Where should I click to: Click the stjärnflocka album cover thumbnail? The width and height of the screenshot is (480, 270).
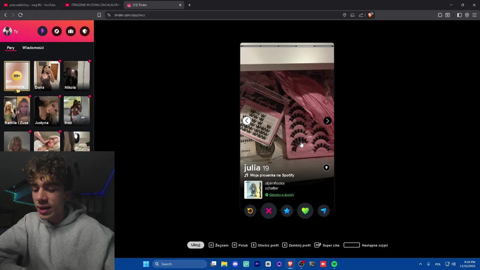coord(253,190)
